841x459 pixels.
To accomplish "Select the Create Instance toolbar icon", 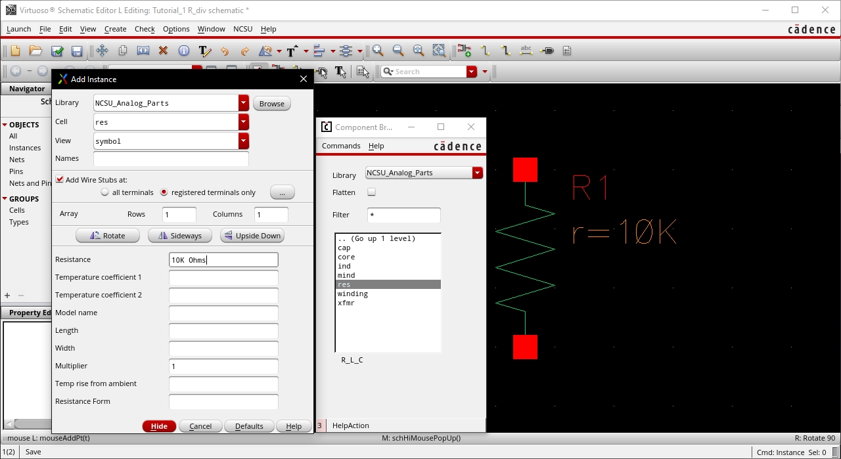I will tap(465, 51).
